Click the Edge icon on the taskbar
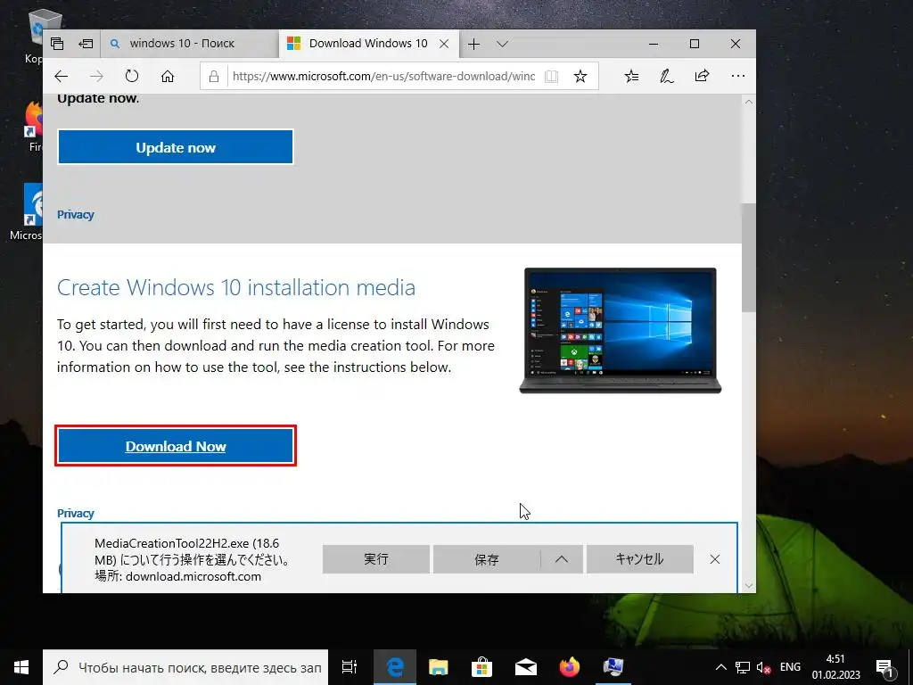 tap(395, 667)
